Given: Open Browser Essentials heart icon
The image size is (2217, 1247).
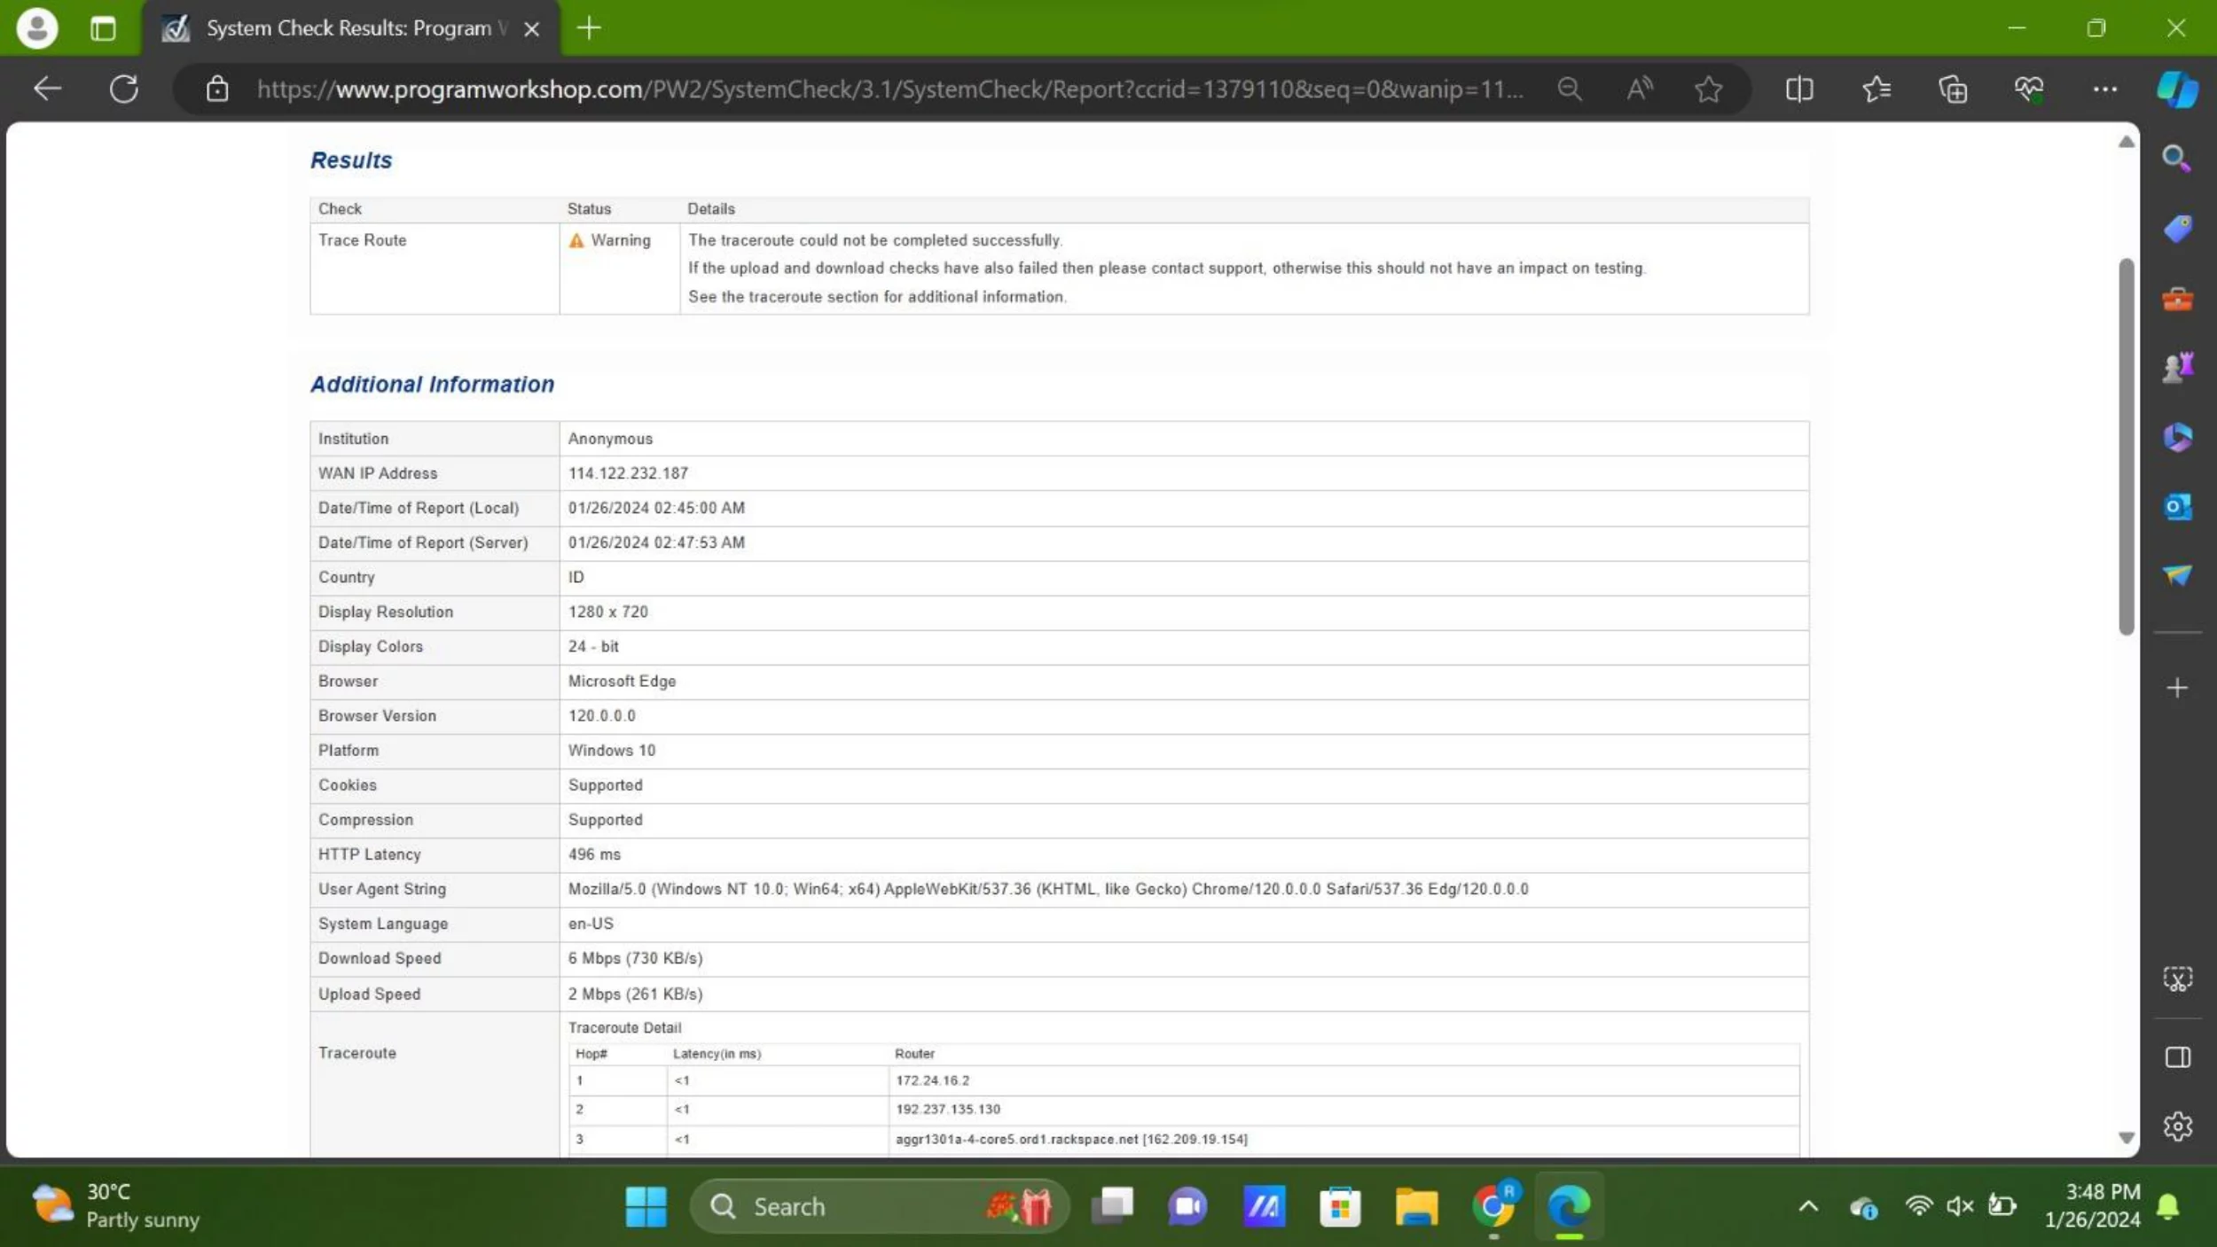Looking at the screenshot, I should pos(2029,89).
